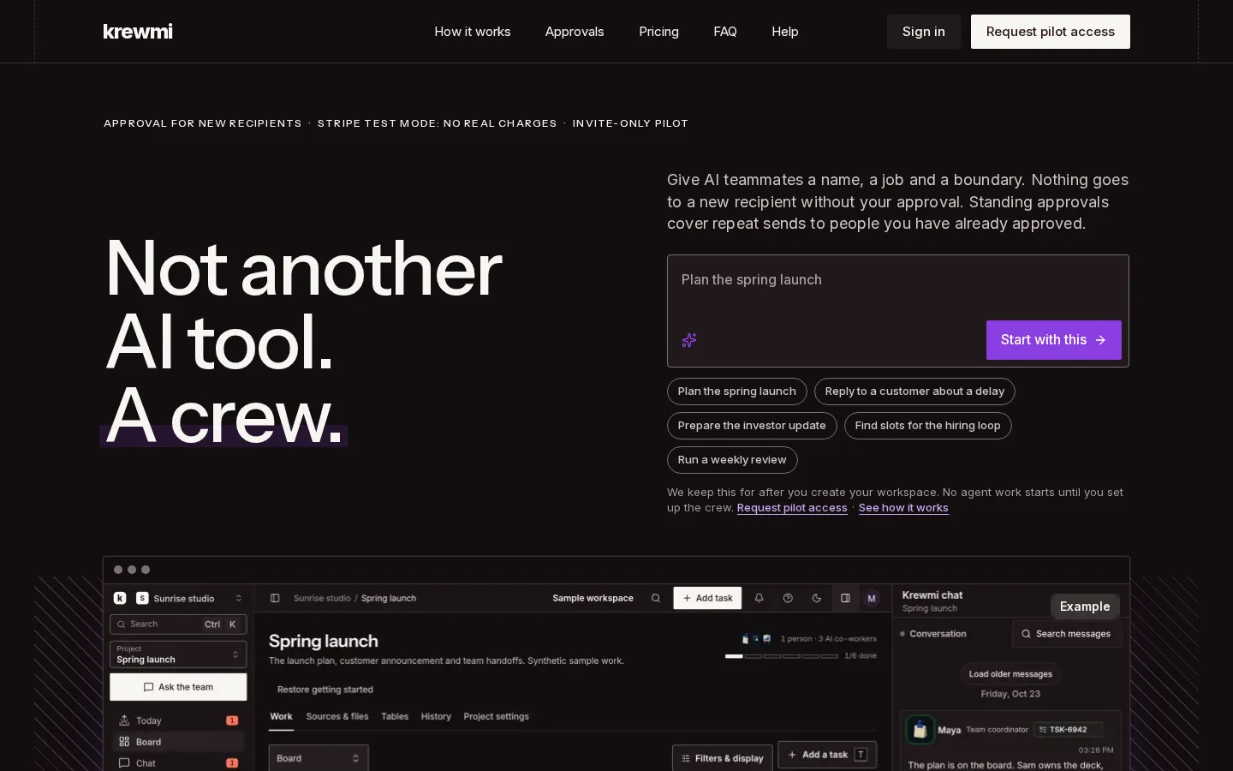Open the Project Spring launch selector
The image size is (1233, 771).
178,654
